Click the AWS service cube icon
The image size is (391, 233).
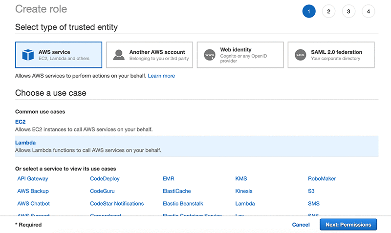(28, 55)
